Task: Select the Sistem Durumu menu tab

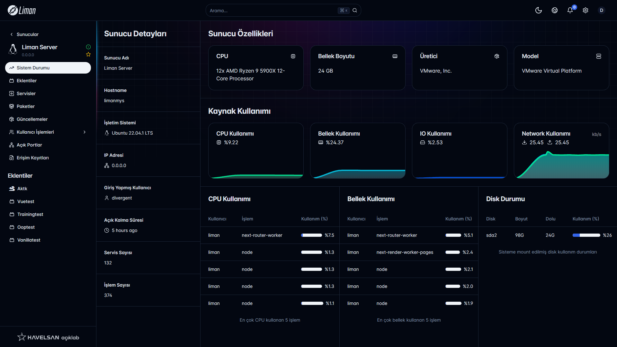Action: click(x=48, y=68)
